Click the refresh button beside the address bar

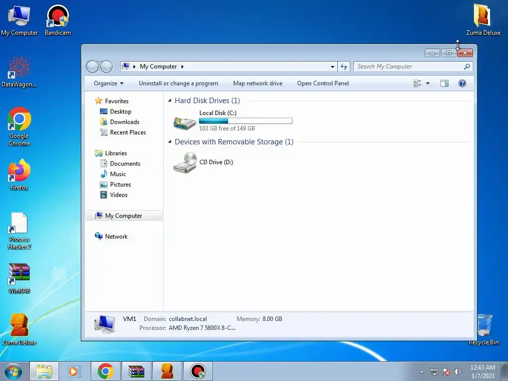[x=344, y=66]
